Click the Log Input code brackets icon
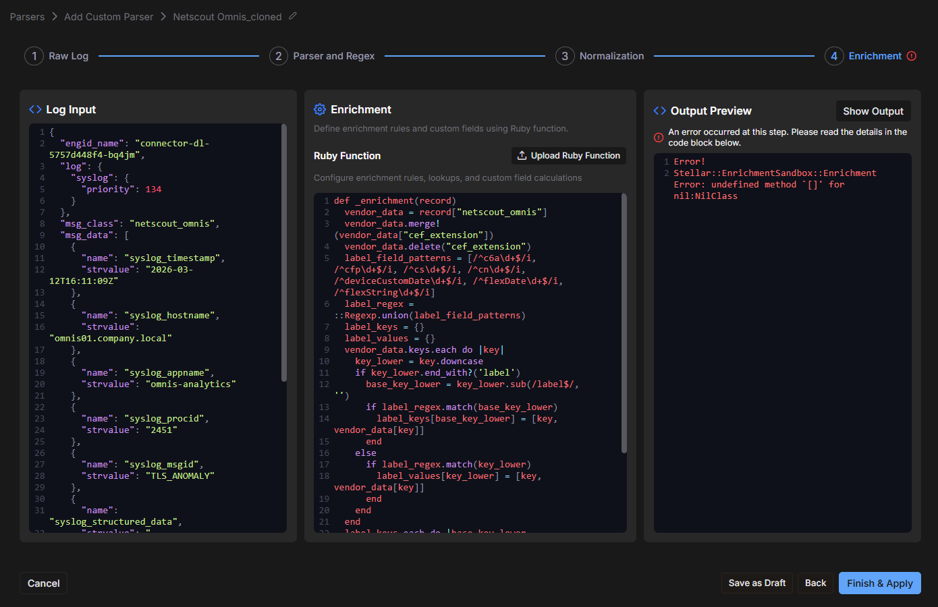Screen dimensions: 938x607 point(35,109)
